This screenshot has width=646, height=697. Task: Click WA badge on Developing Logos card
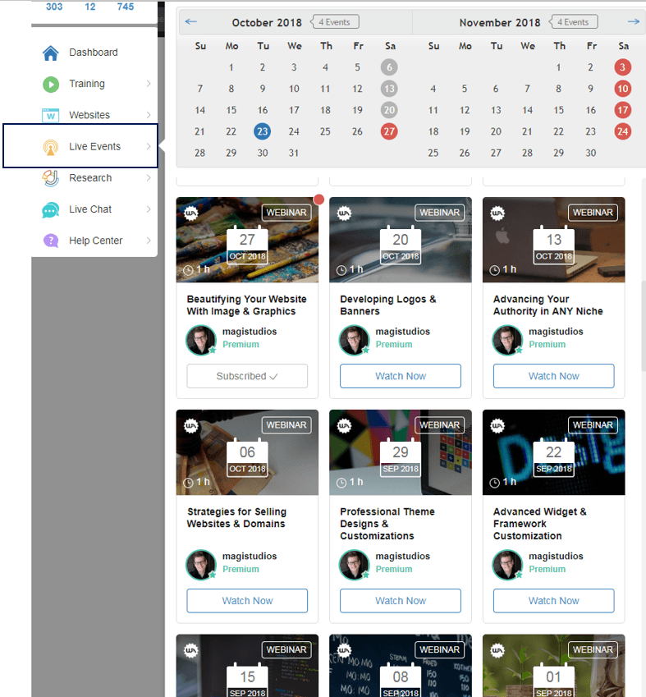click(344, 213)
